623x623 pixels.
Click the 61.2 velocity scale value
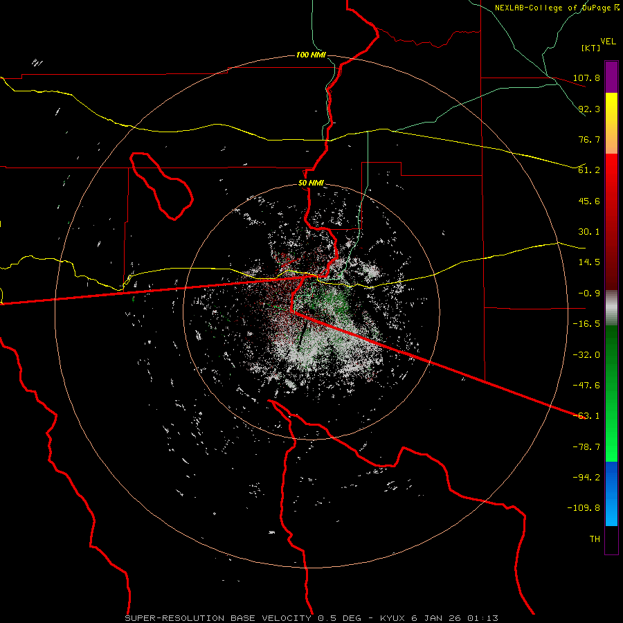point(589,170)
